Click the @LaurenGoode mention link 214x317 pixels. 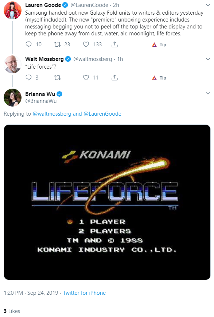coord(102,114)
